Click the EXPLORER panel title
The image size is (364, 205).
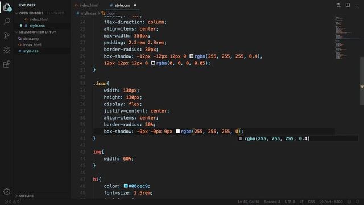27,5
